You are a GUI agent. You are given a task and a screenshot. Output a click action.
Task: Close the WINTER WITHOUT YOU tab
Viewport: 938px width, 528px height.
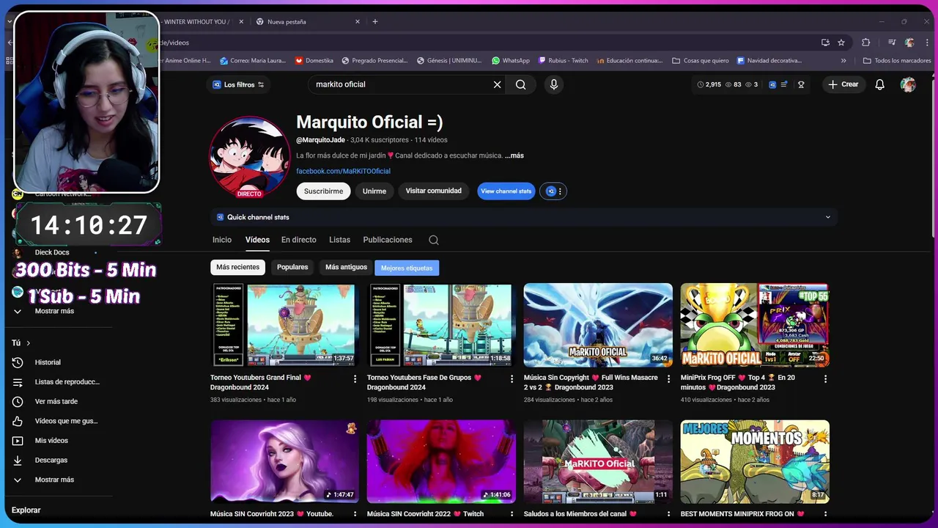241,21
